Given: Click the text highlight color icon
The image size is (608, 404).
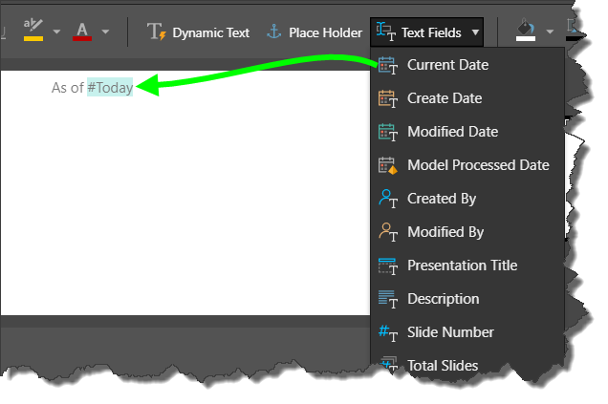Looking at the screenshot, I should coord(33,32).
